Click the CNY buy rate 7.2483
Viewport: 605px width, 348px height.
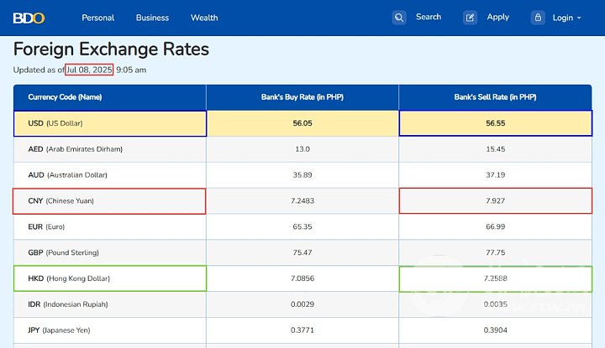302,200
